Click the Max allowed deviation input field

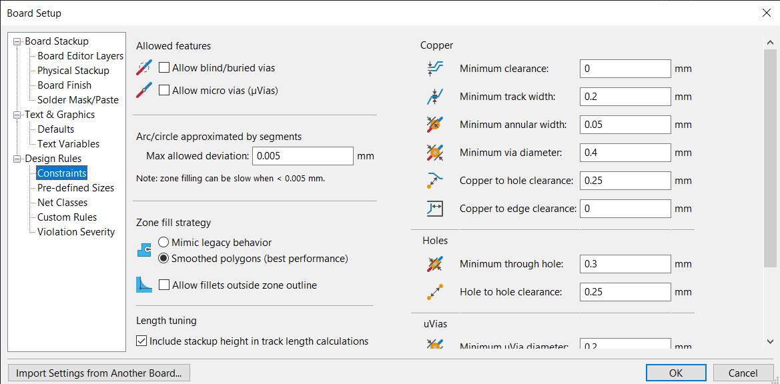pos(303,156)
